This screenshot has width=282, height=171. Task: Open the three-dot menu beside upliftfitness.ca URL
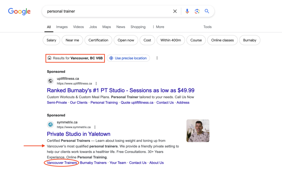tap(96, 83)
